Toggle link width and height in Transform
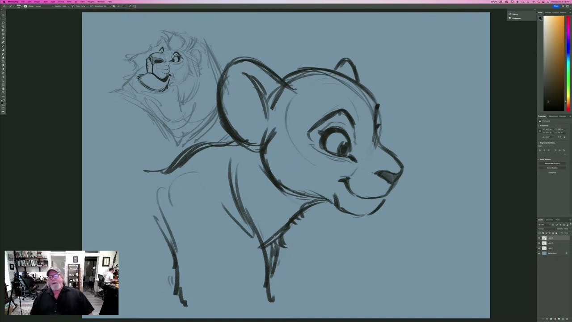Image resolution: width=572 pixels, height=322 pixels. (540, 131)
